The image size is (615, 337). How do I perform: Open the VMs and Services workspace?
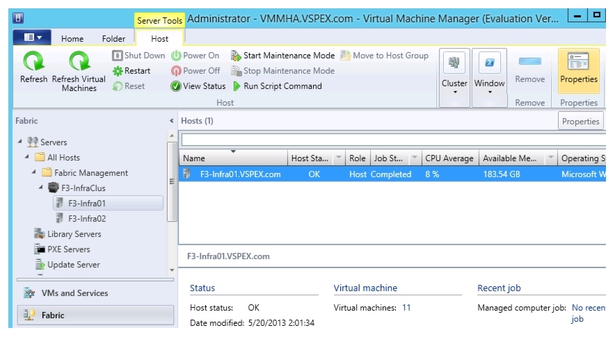[x=74, y=293]
